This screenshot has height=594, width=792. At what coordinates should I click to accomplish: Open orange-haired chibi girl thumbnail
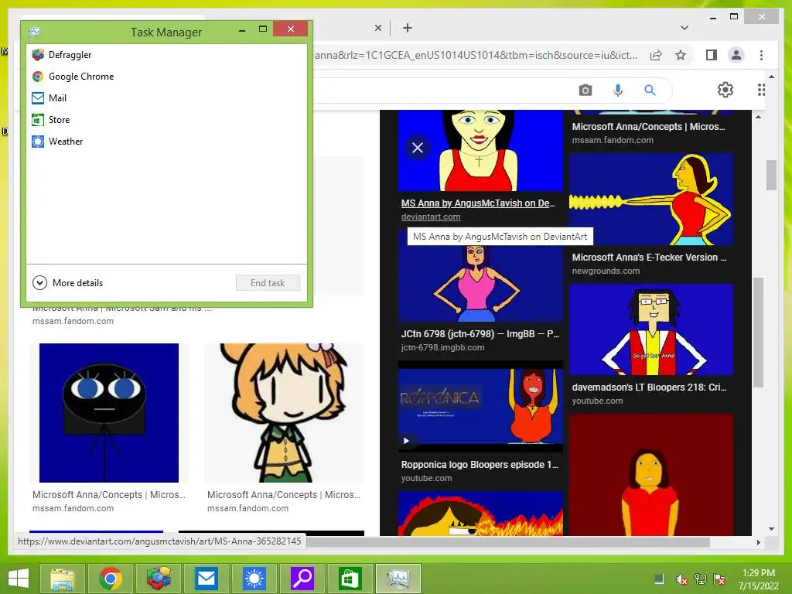[x=284, y=413]
